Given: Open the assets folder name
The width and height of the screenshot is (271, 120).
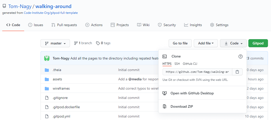Looking at the screenshot, I should point(57,79).
